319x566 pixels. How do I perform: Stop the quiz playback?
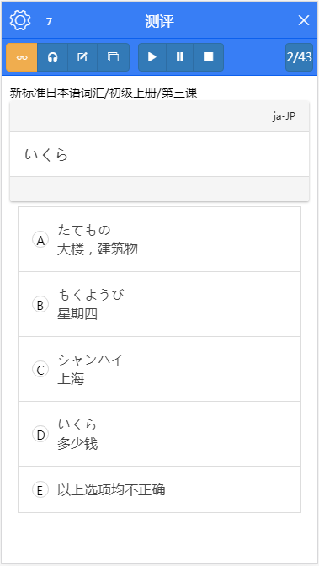click(x=208, y=57)
